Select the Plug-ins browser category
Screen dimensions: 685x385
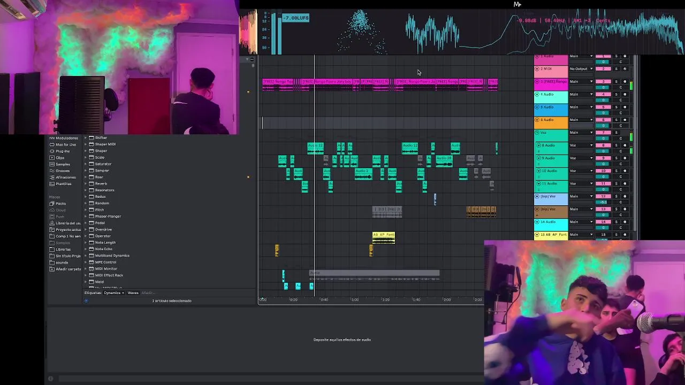click(x=60, y=151)
